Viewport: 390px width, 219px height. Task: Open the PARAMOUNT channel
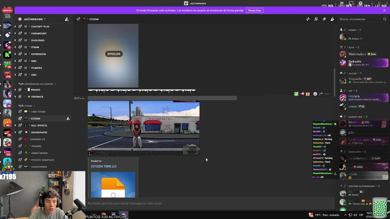(x=39, y=33)
